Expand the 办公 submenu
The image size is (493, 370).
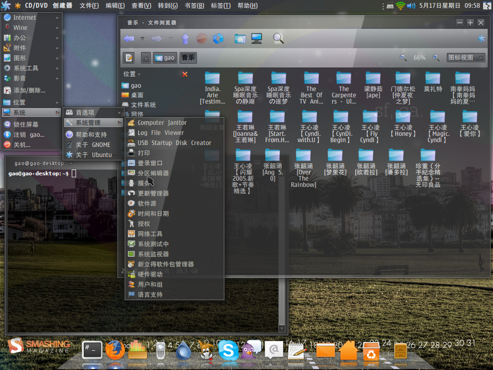click(x=31, y=38)
